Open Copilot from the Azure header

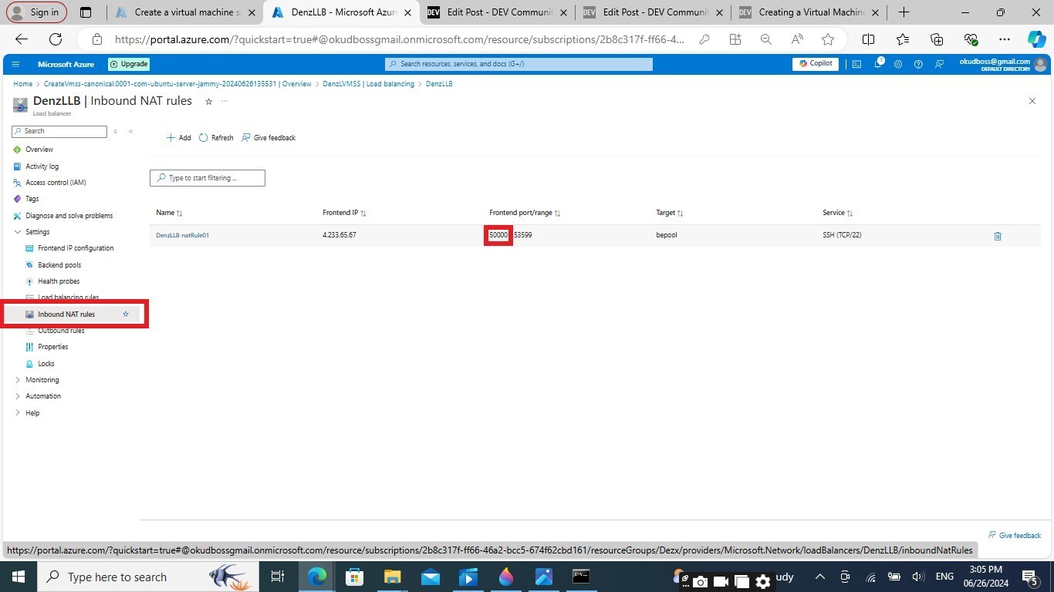816,64
